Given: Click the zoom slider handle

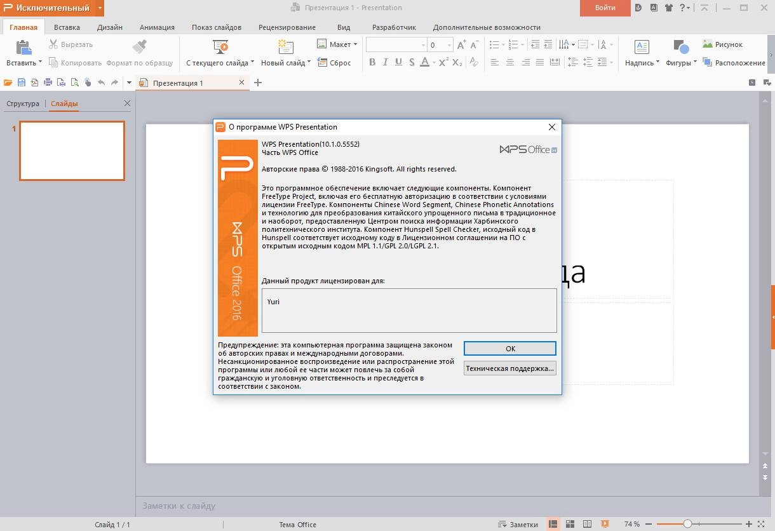Looking at the screenshot, I should tap(687, 524).
